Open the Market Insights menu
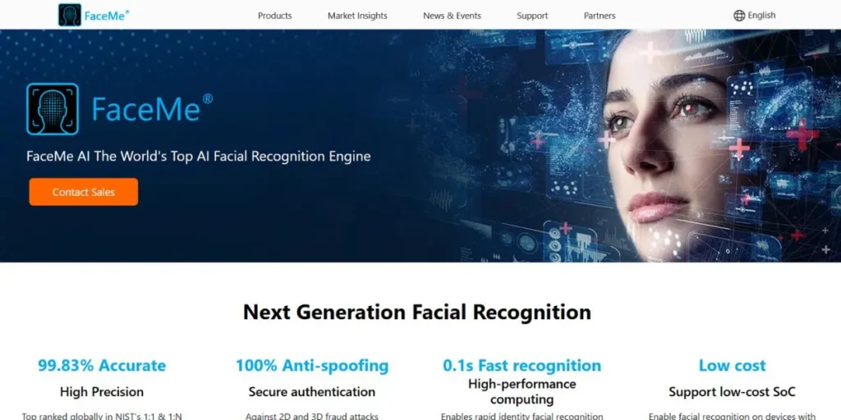This screenshot has width=841, height=420. click(357, 16)
